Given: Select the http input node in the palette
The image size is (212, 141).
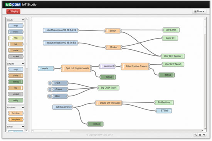Looking at the screenshot, I should point(16,38).
